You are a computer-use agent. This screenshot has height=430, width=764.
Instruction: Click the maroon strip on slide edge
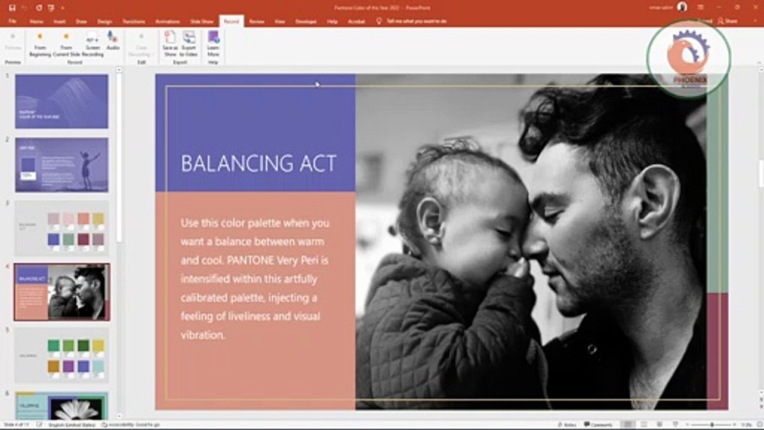click(717, 351)
